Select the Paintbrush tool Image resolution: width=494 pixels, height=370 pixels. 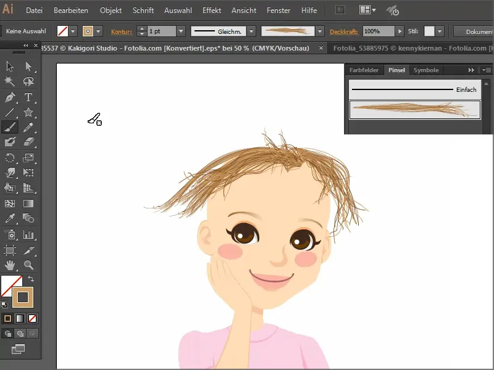point(10,128)
